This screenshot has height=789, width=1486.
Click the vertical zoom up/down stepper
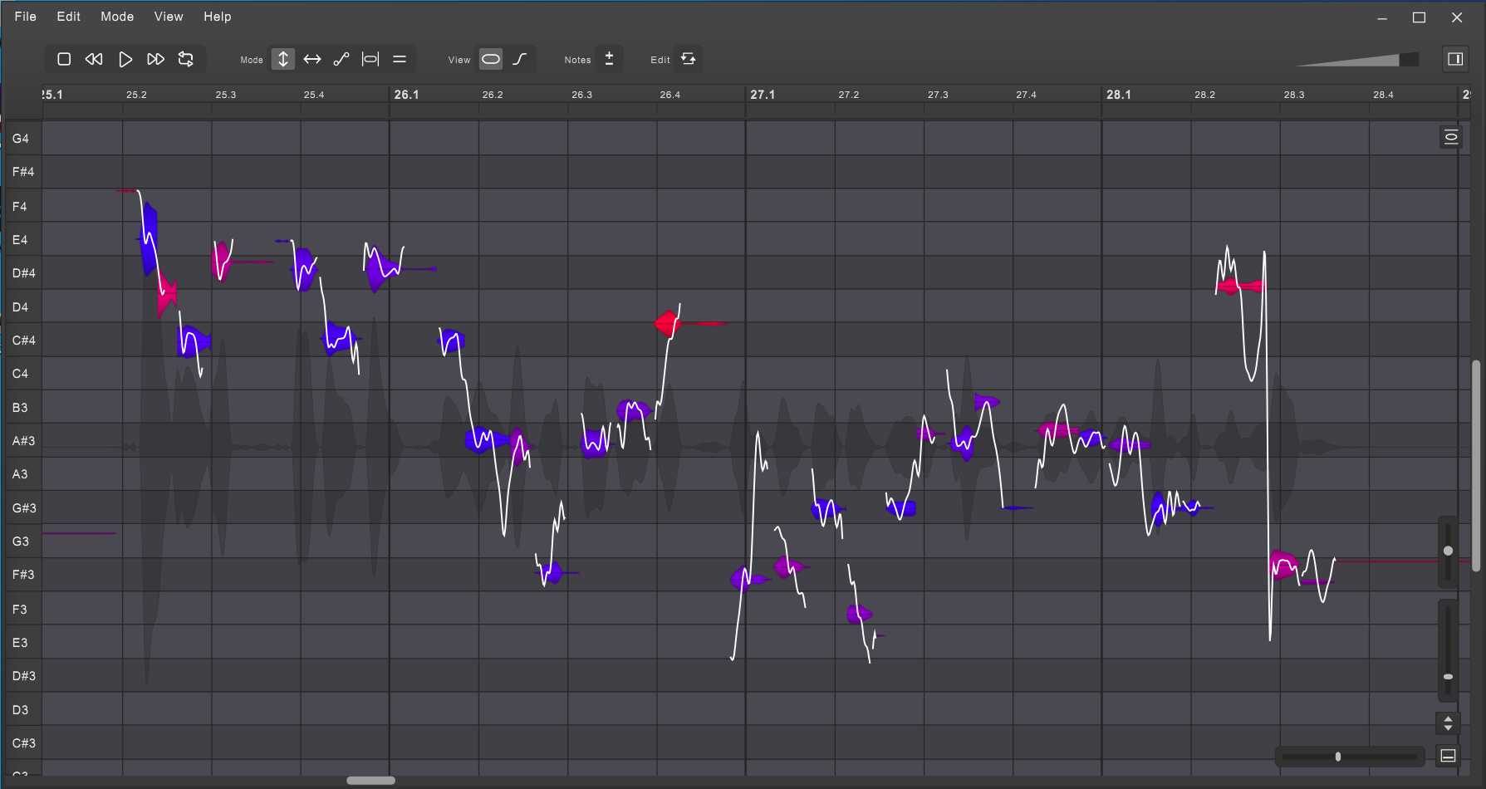tap(1448, 723)
